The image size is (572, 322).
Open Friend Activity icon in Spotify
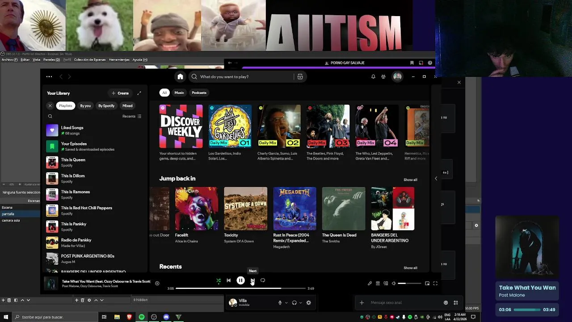pos(383,76)
